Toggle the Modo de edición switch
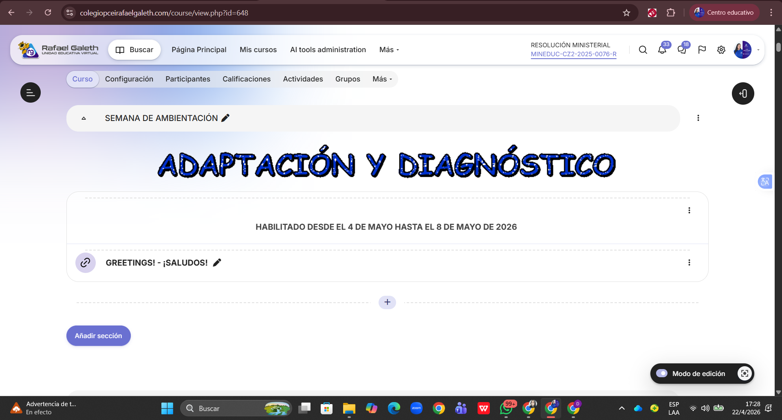Image resolution: width=782 pixels, height=420 pixels. (662, 374)
